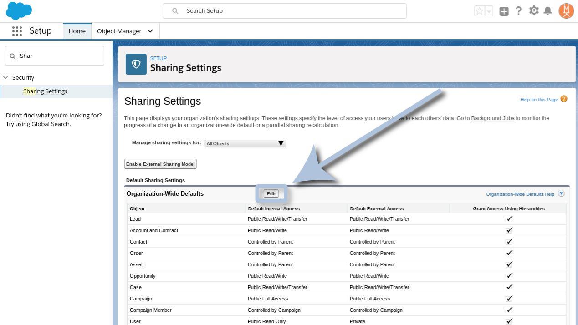Switch to the Home tab

pyautogui.click(x=77, y=31)
